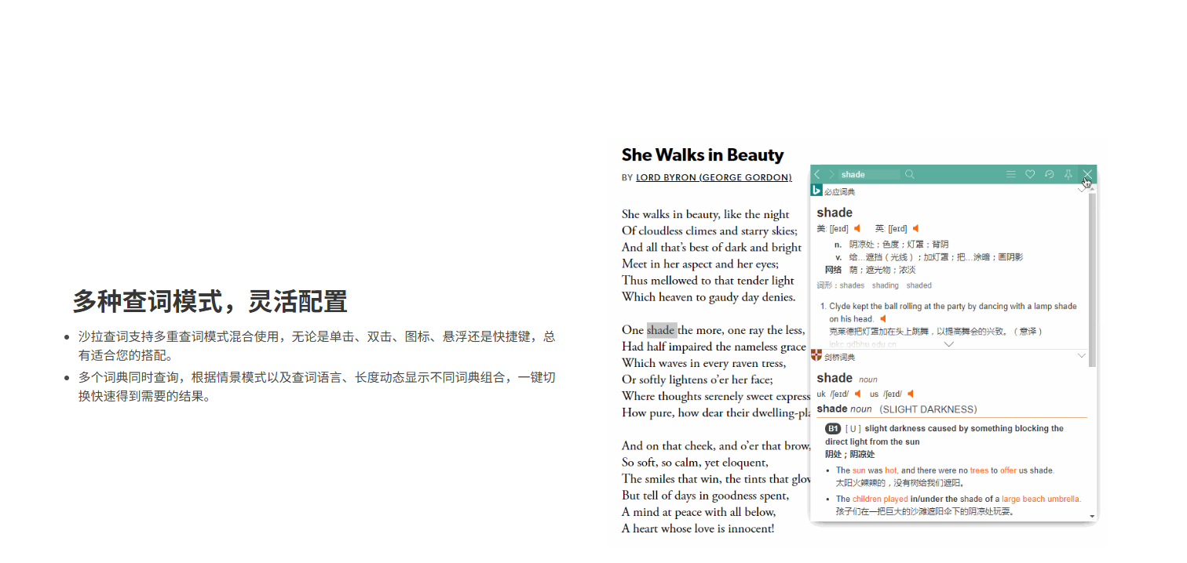Viewport: 1187px width, 563px height.
Task: Click poem line 'A heart whose love is innocent!'
Action: (698, 528)
